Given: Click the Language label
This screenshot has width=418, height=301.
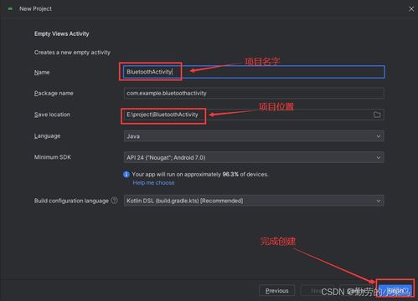Looking at the screenshot, I should (x=47, y=136).
